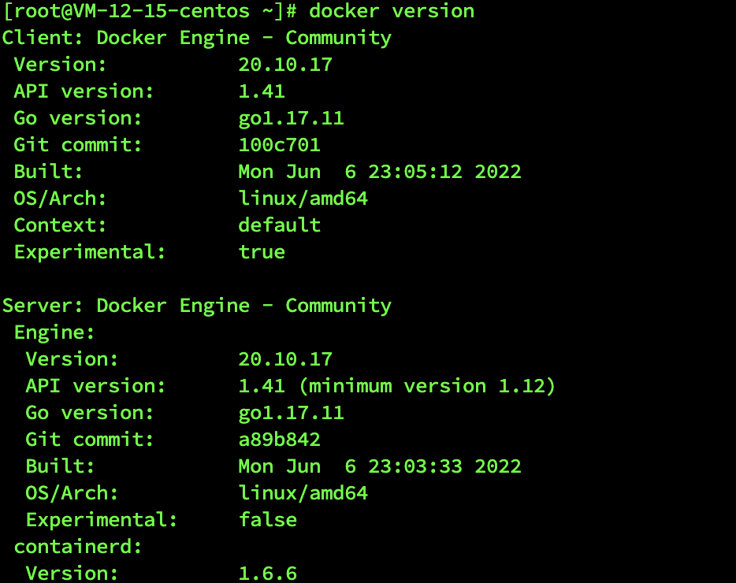Click the 'Client: Docker Engine - Community' header
The image size is (736, 583).
pos(197,38)
